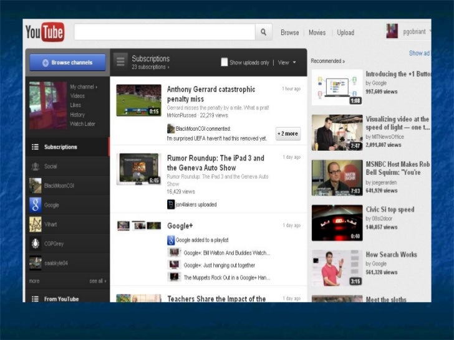
Task: Open the BlackMoonCGI sidebar channel icon
Action: (36, 186)
